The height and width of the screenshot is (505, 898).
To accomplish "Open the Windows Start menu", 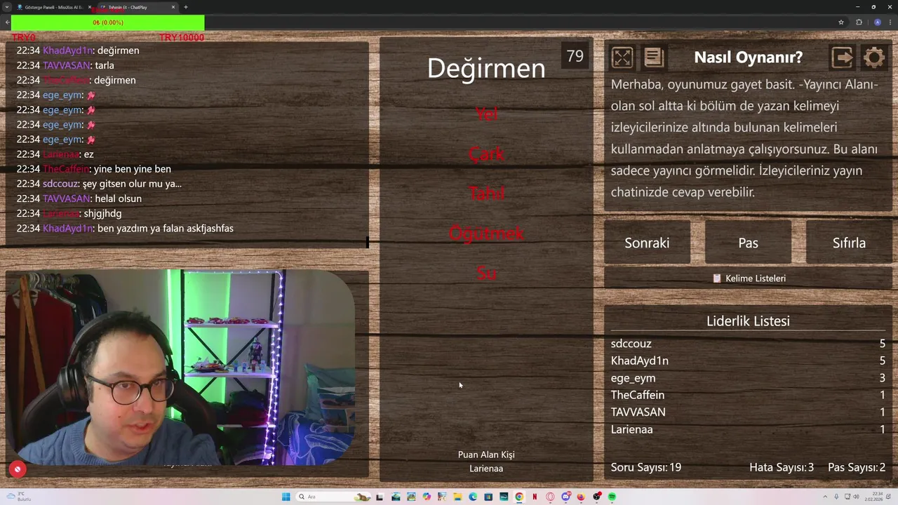I will [286, 497].
